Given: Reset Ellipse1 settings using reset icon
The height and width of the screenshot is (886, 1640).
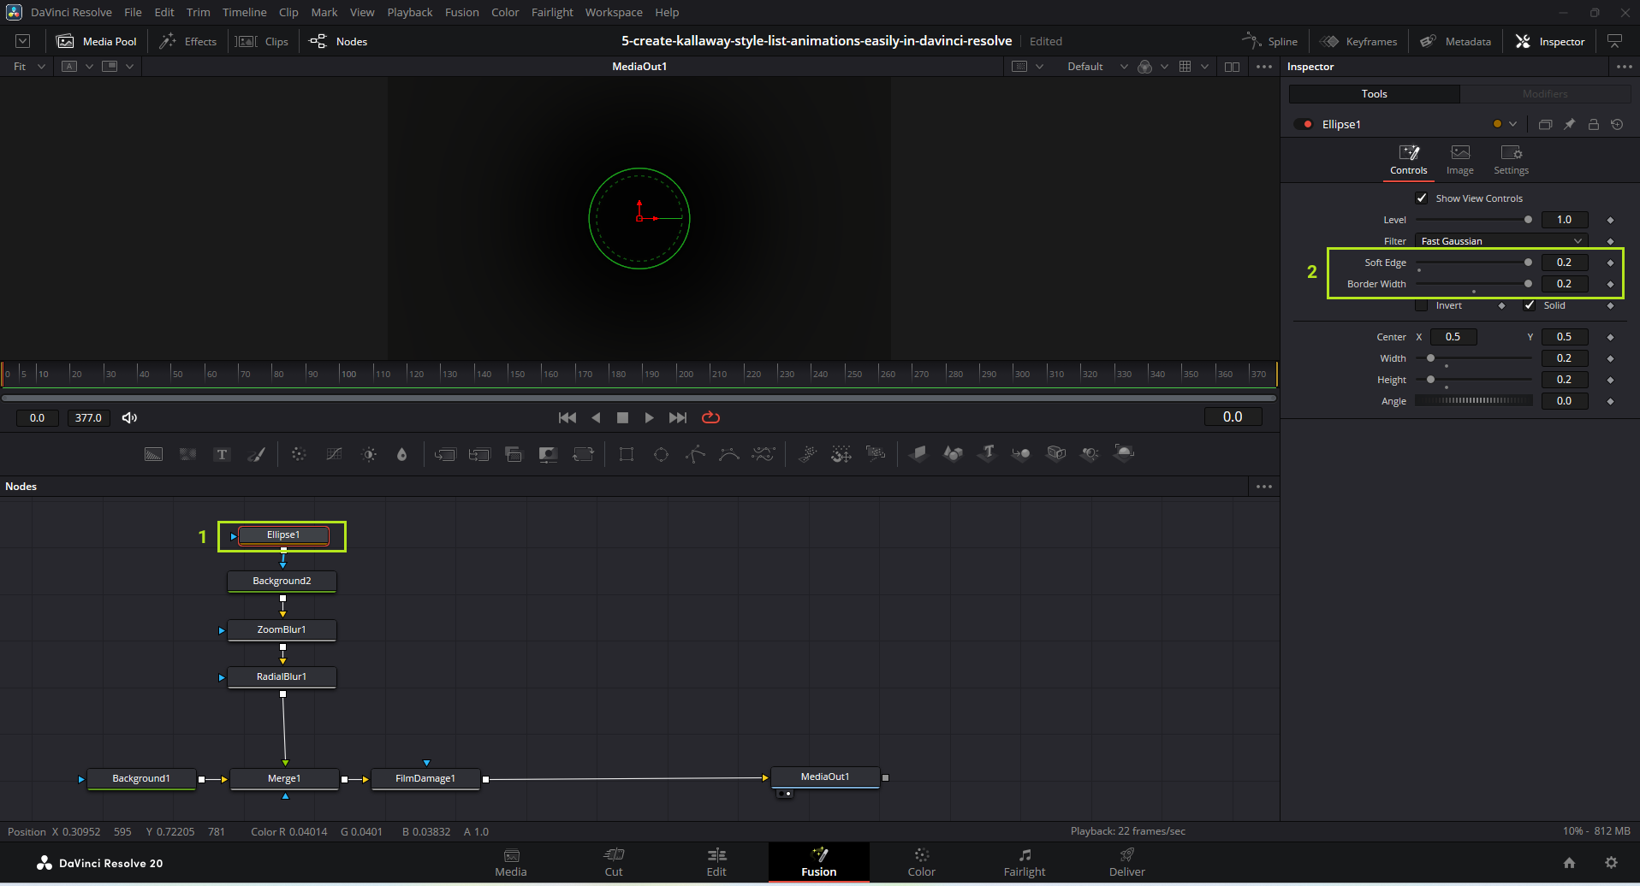Looking at the screenshot, I should point(1617,124).
